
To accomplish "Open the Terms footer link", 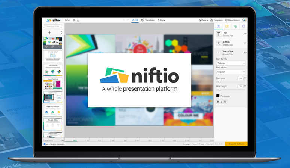I will (x=194, y=144).
